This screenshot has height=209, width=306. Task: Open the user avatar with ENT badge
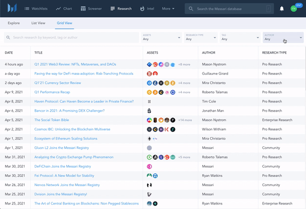(x=295, y=8)
